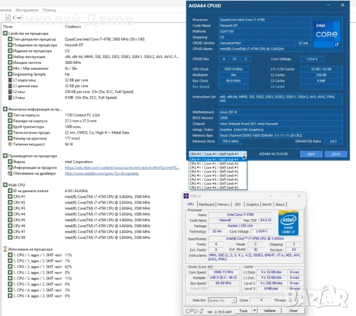Click the Save button in AIDA64 CPUID
Viewport: 356px width, 316px height.
[x=311, y=154]
